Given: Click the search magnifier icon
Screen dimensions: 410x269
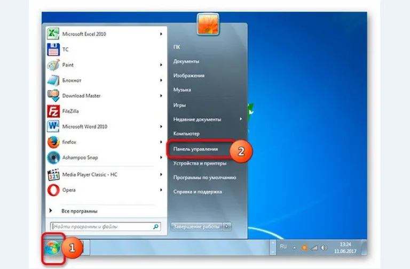Looking at the screenshot, I should [x=155, y=226].
